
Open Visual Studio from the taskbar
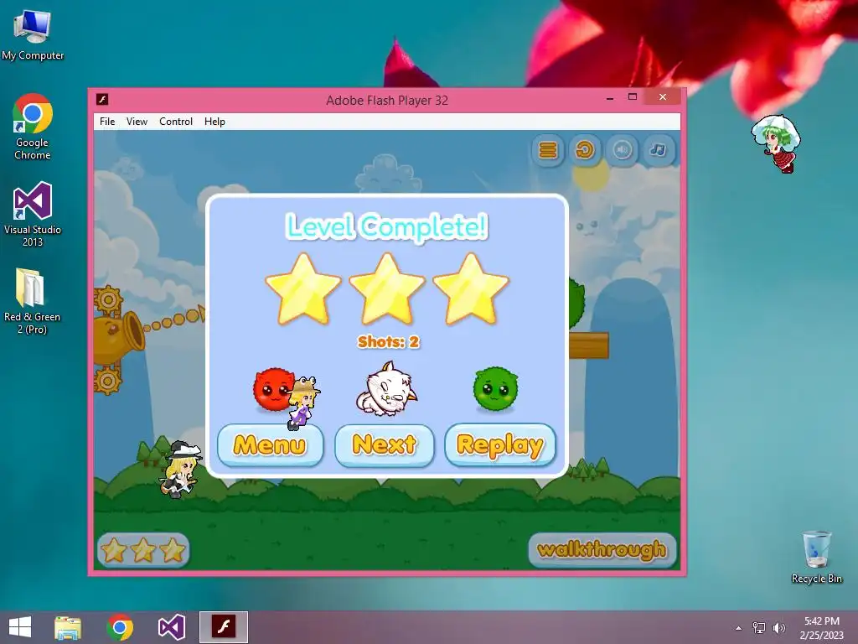pos(171,627)
